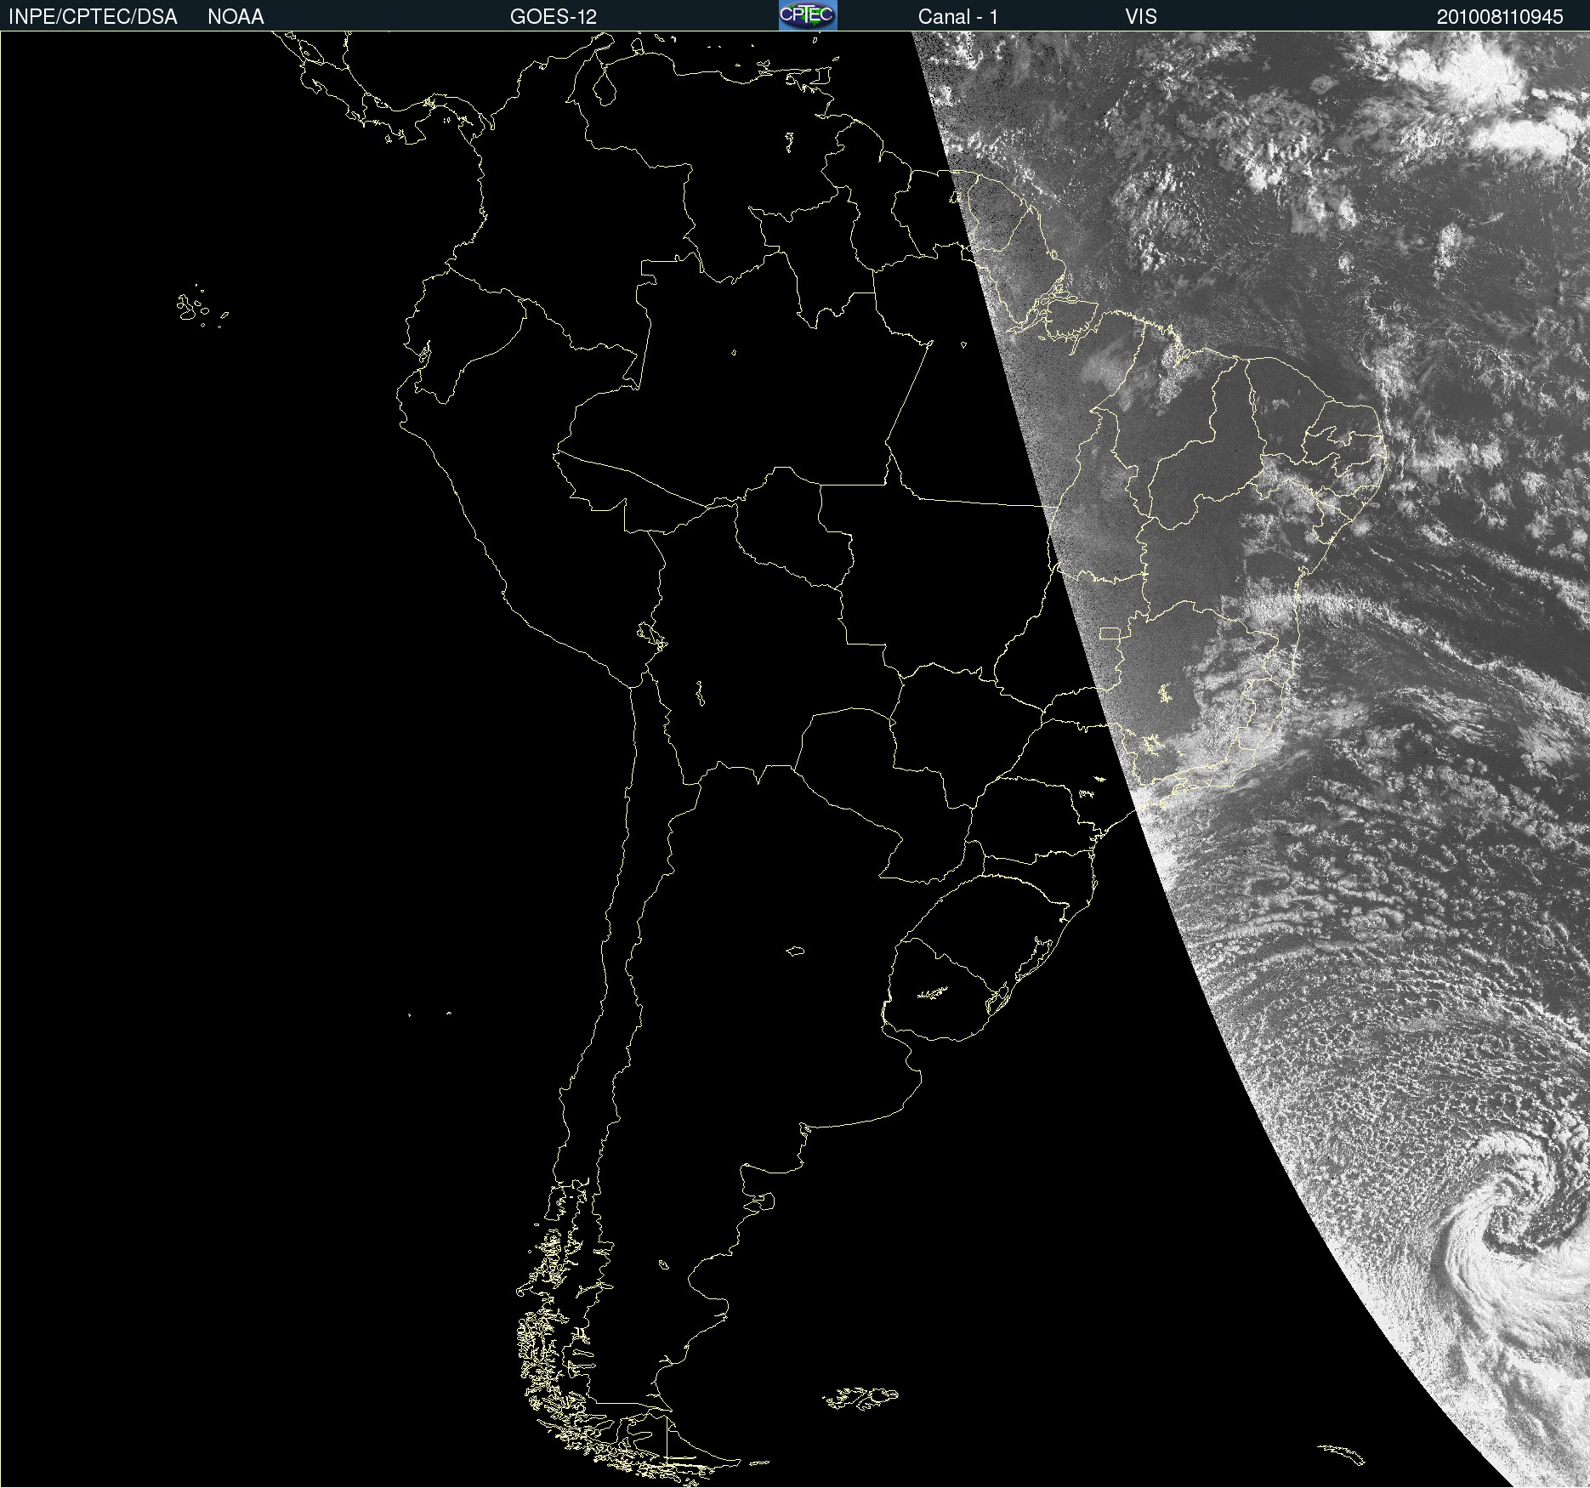Click the 201008110945 timestamp
Viewport: 1590px width, 1488px height.
click(1500, 17)
